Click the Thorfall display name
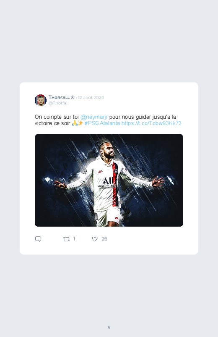This screenshot has height=337, width=218. pos(59,97)
